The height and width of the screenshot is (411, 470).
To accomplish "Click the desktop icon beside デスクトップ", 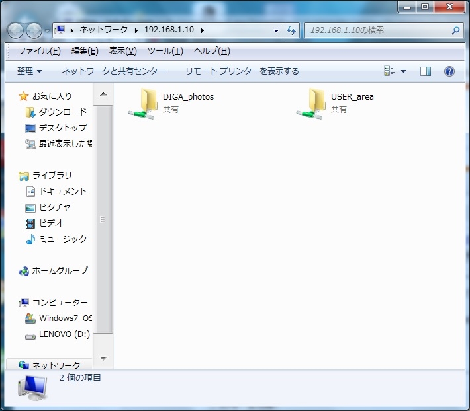I will 30,128.
